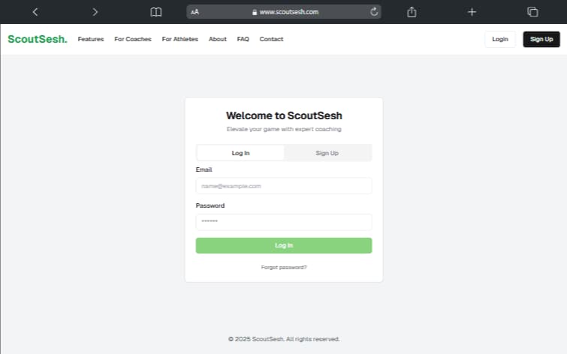Screen dimensions: 567x354
Task: Add a new tab with plus icon
Action: tap(472, 12)
